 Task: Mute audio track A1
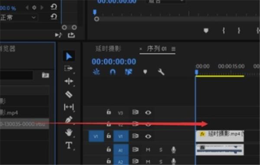tap(148, 150)
